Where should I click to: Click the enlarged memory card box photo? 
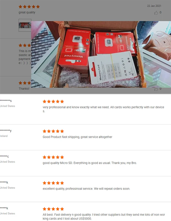tap(101, 54)
